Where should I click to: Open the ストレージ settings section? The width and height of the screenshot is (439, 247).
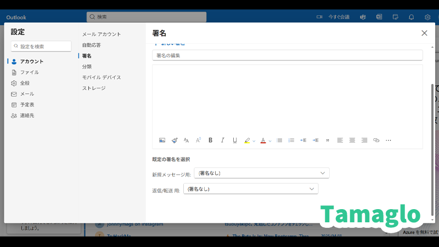click(x=94, y=88)
